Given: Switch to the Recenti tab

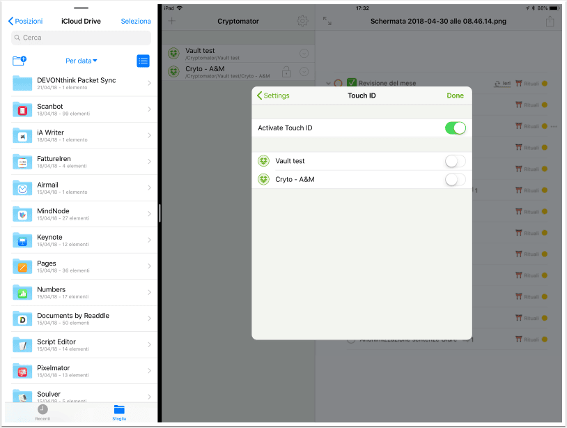Looking at the screenshot, I should (x=42, y=413).
